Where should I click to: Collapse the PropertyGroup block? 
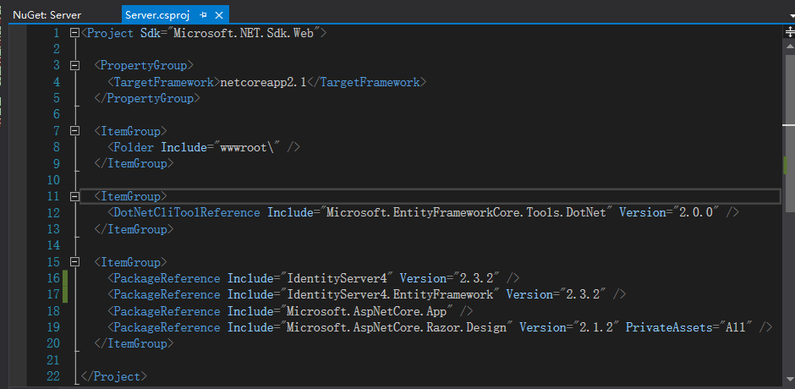[x=74, y=65]
